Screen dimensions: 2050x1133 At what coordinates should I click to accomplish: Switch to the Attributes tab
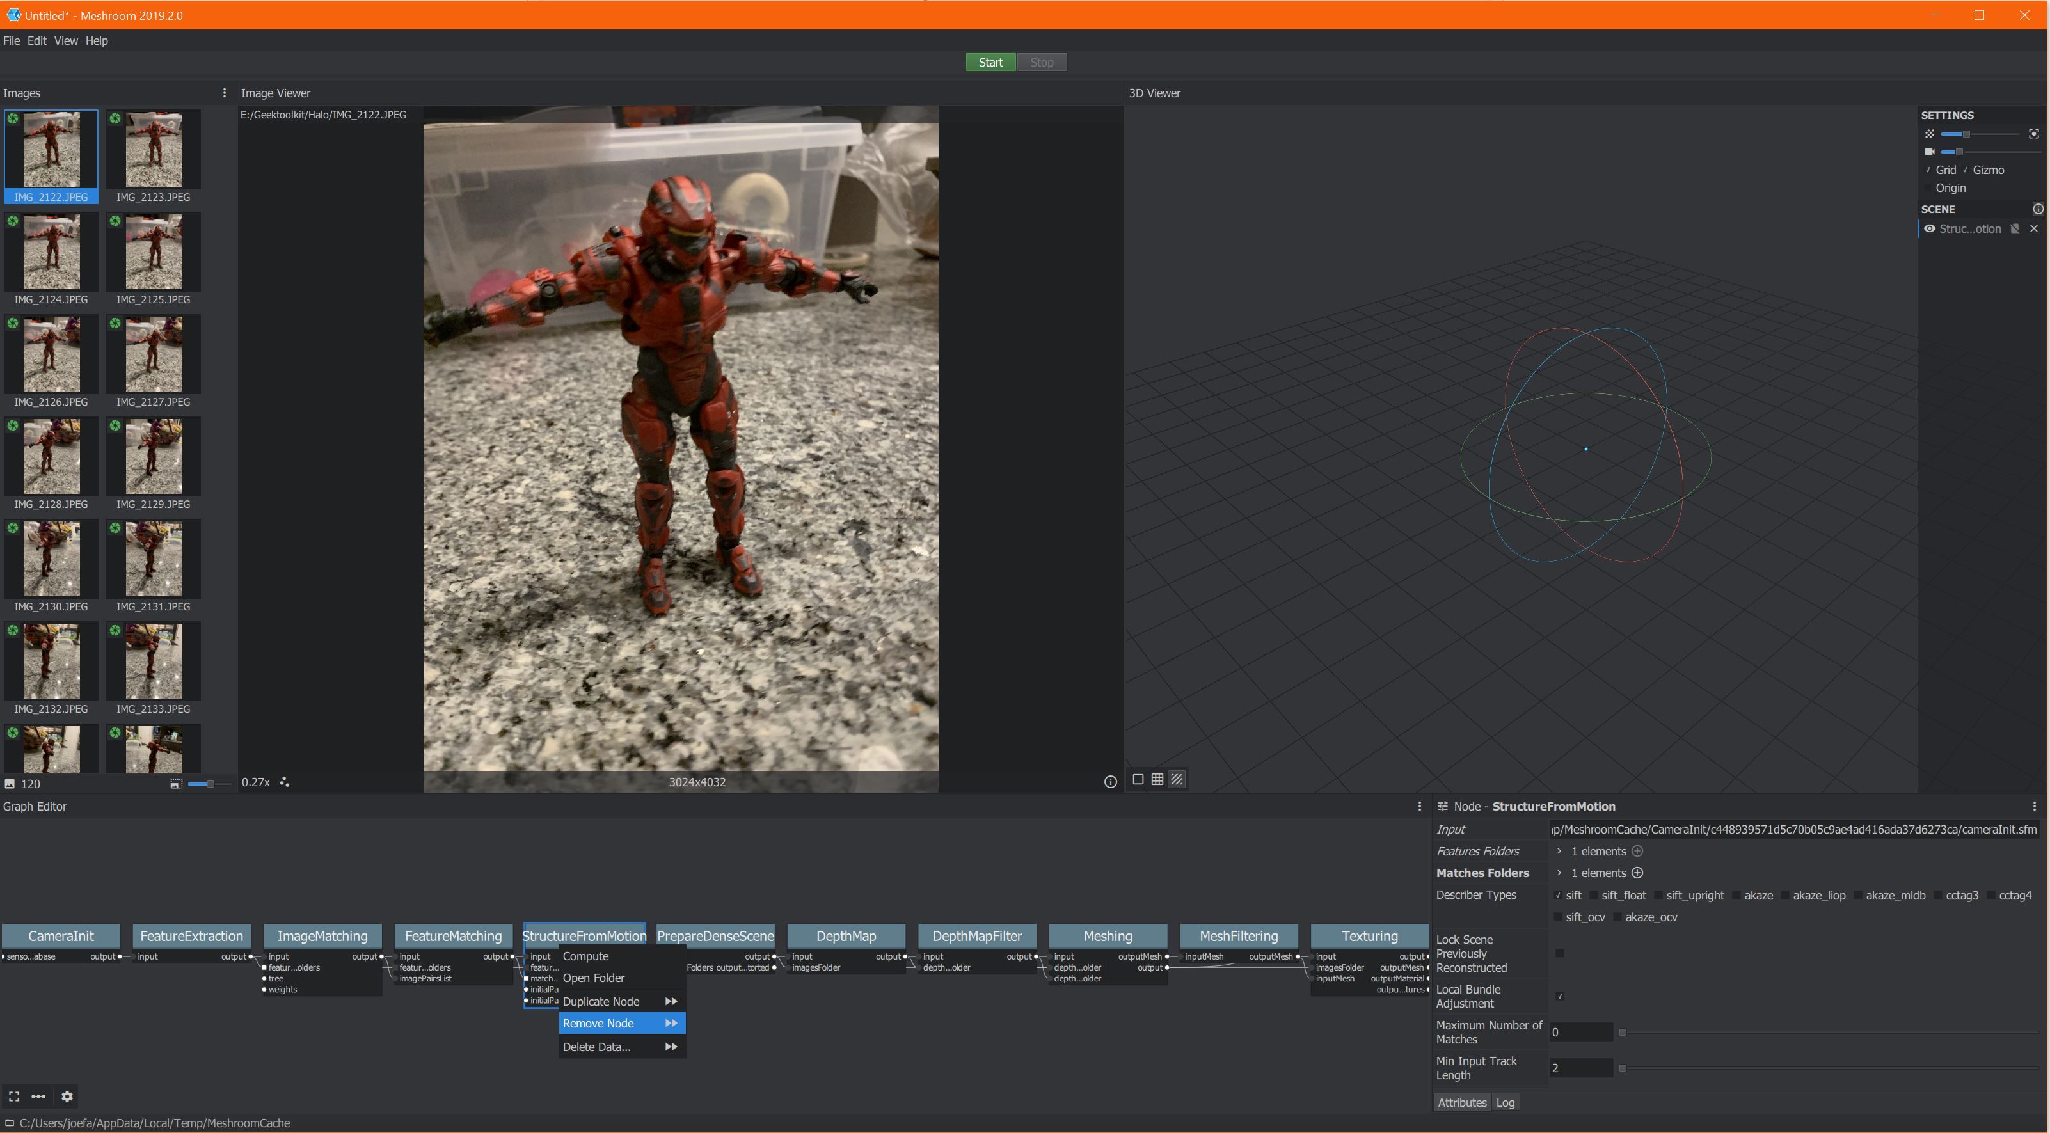pos(1462,1103)
